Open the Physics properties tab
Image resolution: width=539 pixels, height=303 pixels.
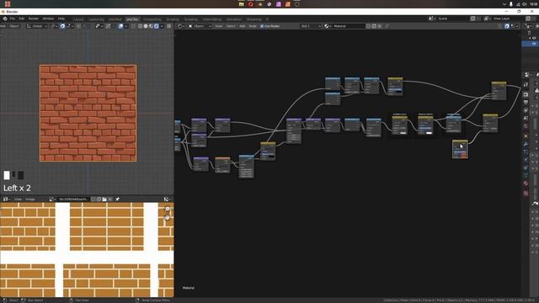tap(526, 159)
